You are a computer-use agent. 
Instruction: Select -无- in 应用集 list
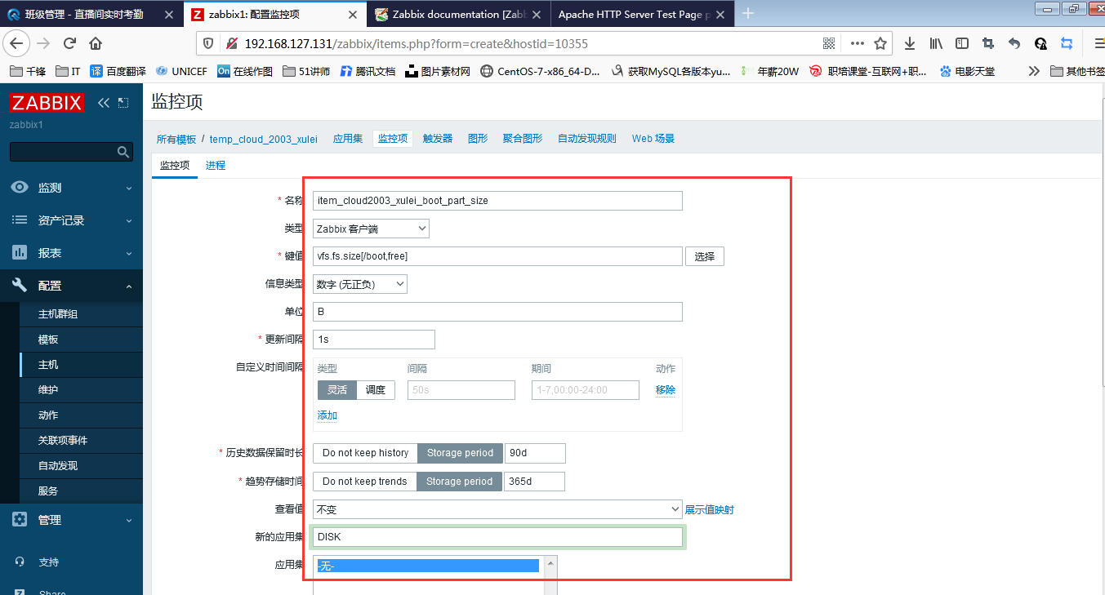[428, 566]
